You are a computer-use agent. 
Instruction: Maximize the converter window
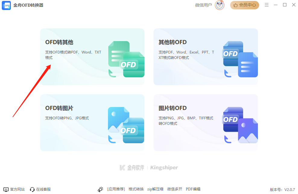click(x=285, y=5)
